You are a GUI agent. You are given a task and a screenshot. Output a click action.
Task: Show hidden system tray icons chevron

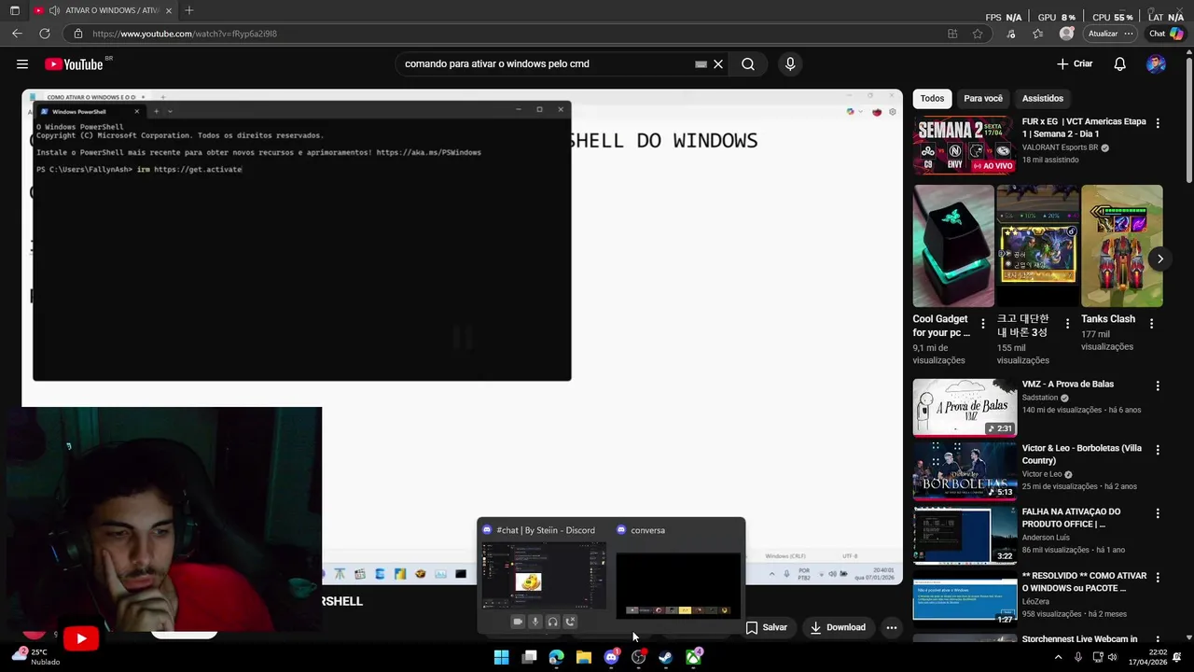(1058, 657)
